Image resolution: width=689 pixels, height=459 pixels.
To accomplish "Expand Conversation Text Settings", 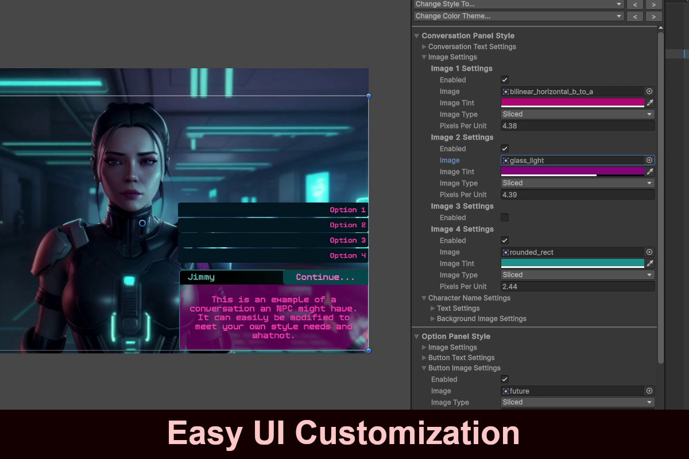I will [x=424, y=46].
